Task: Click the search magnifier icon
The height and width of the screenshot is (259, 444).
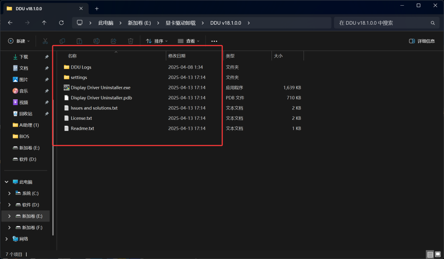Action: [433, 23]
